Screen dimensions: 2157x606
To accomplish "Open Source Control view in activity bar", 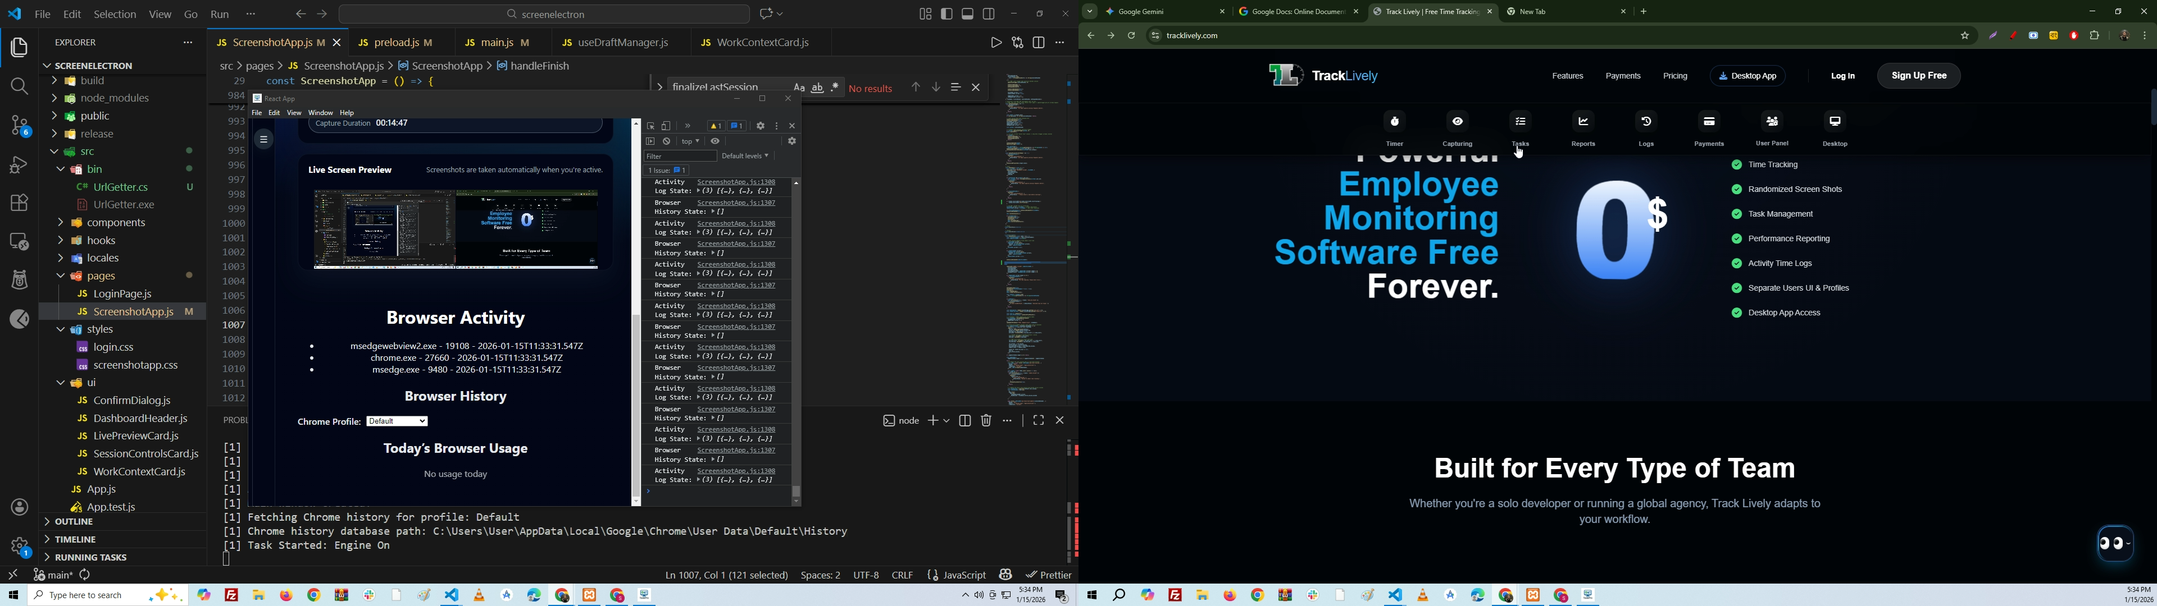I will pyautogui.click(x=19, y=126).
